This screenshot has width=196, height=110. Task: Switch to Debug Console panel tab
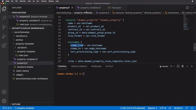tap(79, 66)
